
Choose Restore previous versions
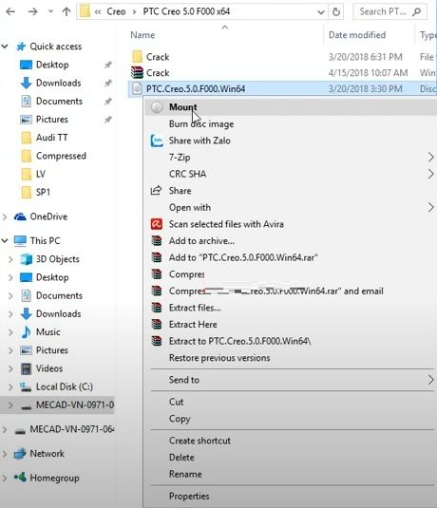click(219, 358)
